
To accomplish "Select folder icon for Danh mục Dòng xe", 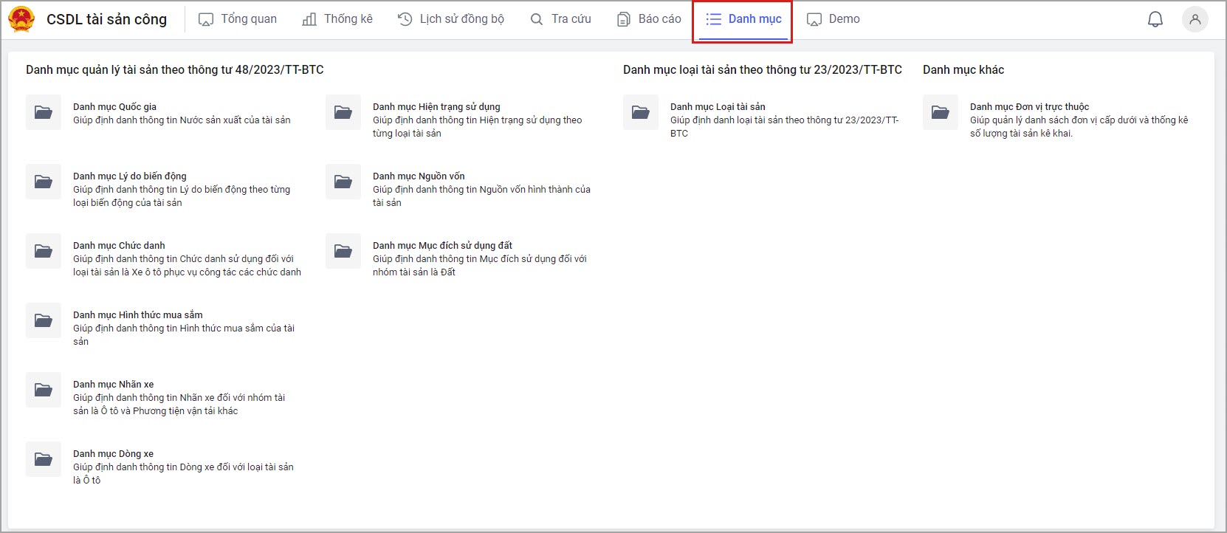I will (x=44, y=459).
